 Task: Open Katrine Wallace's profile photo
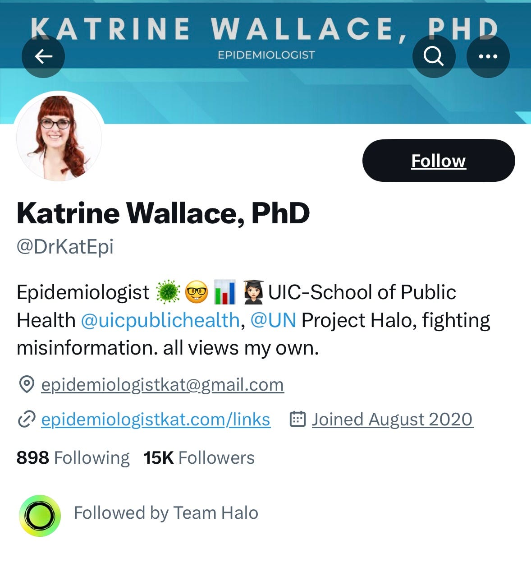point(59,138)
